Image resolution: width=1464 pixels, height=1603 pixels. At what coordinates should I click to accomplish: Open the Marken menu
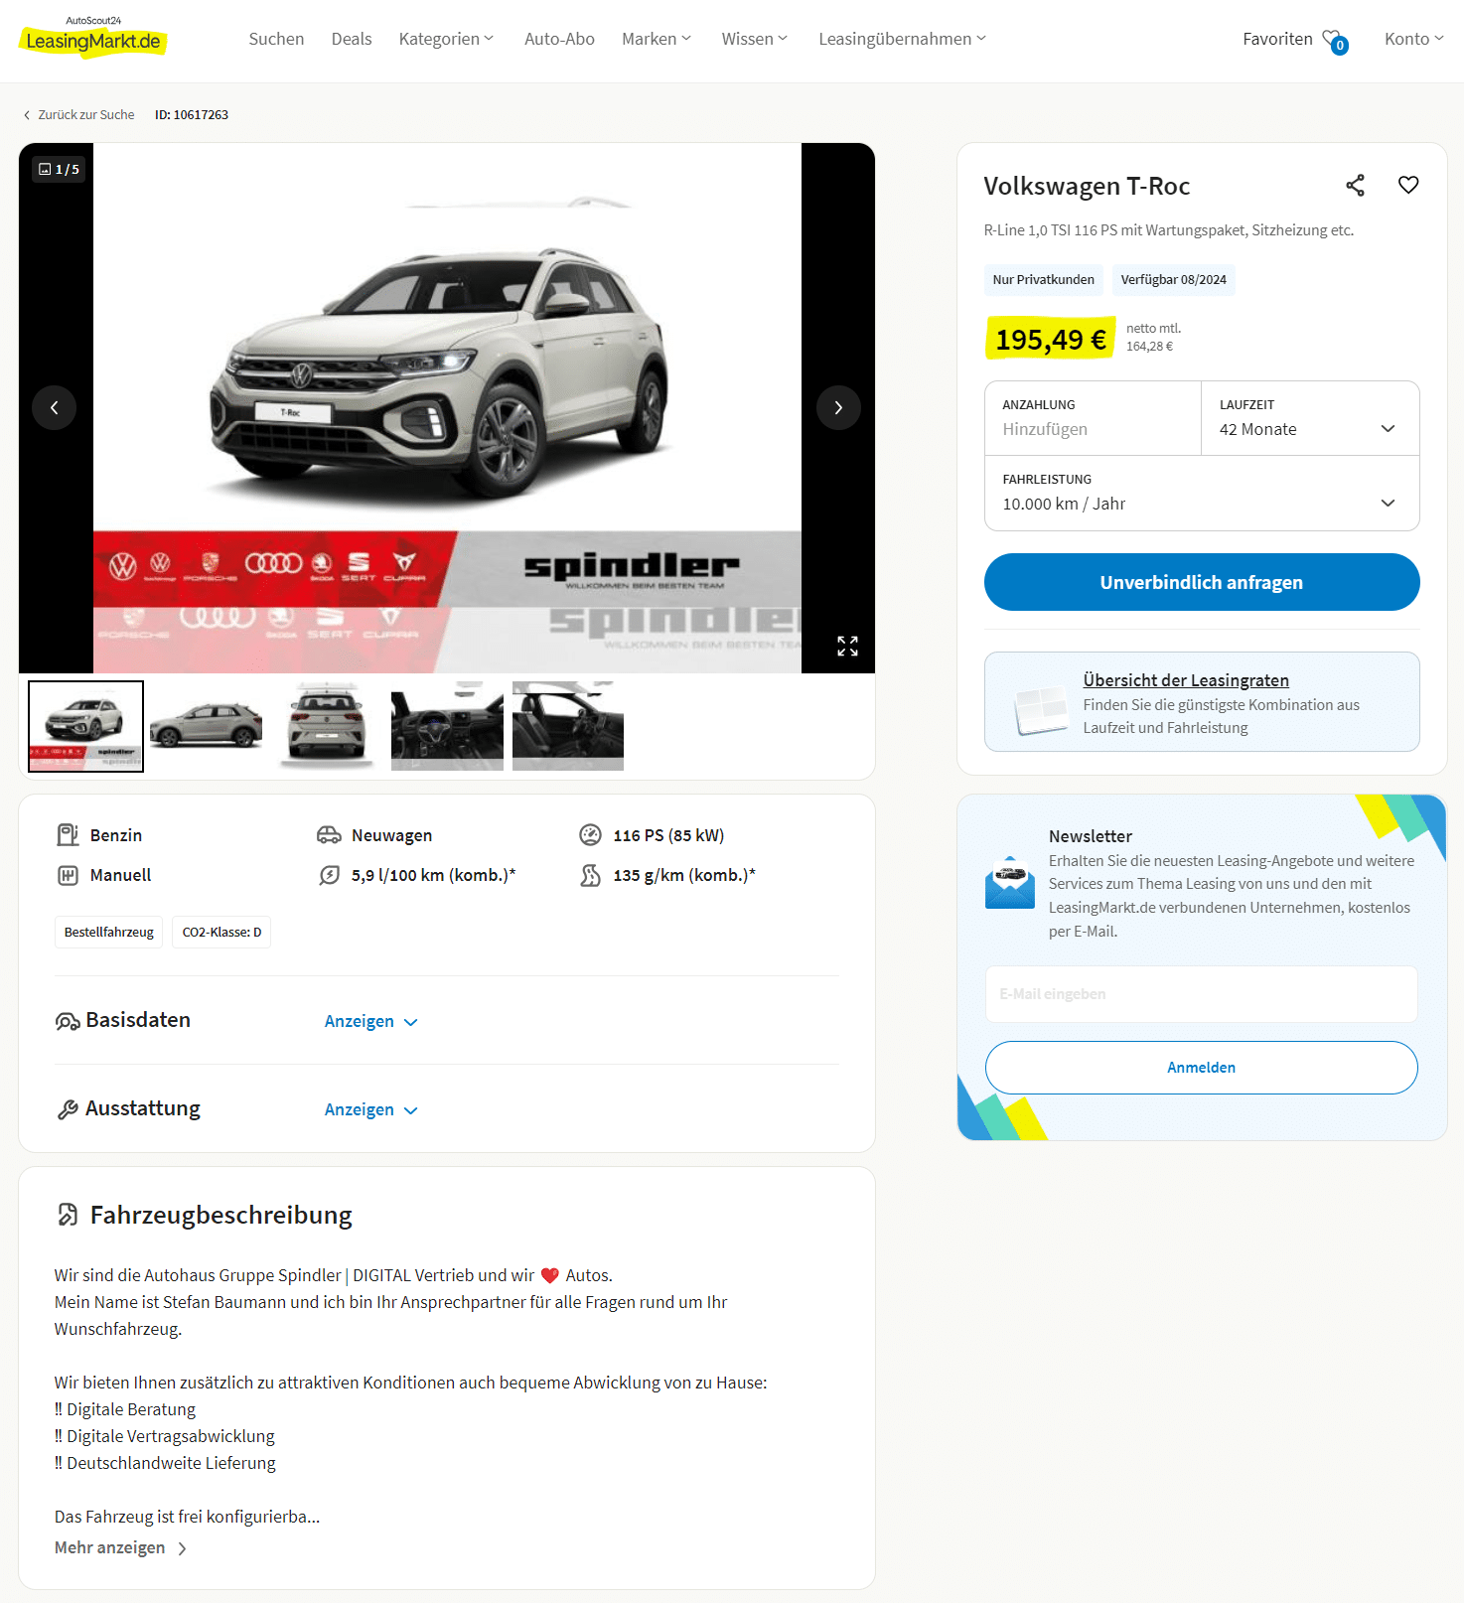point(657,39)
